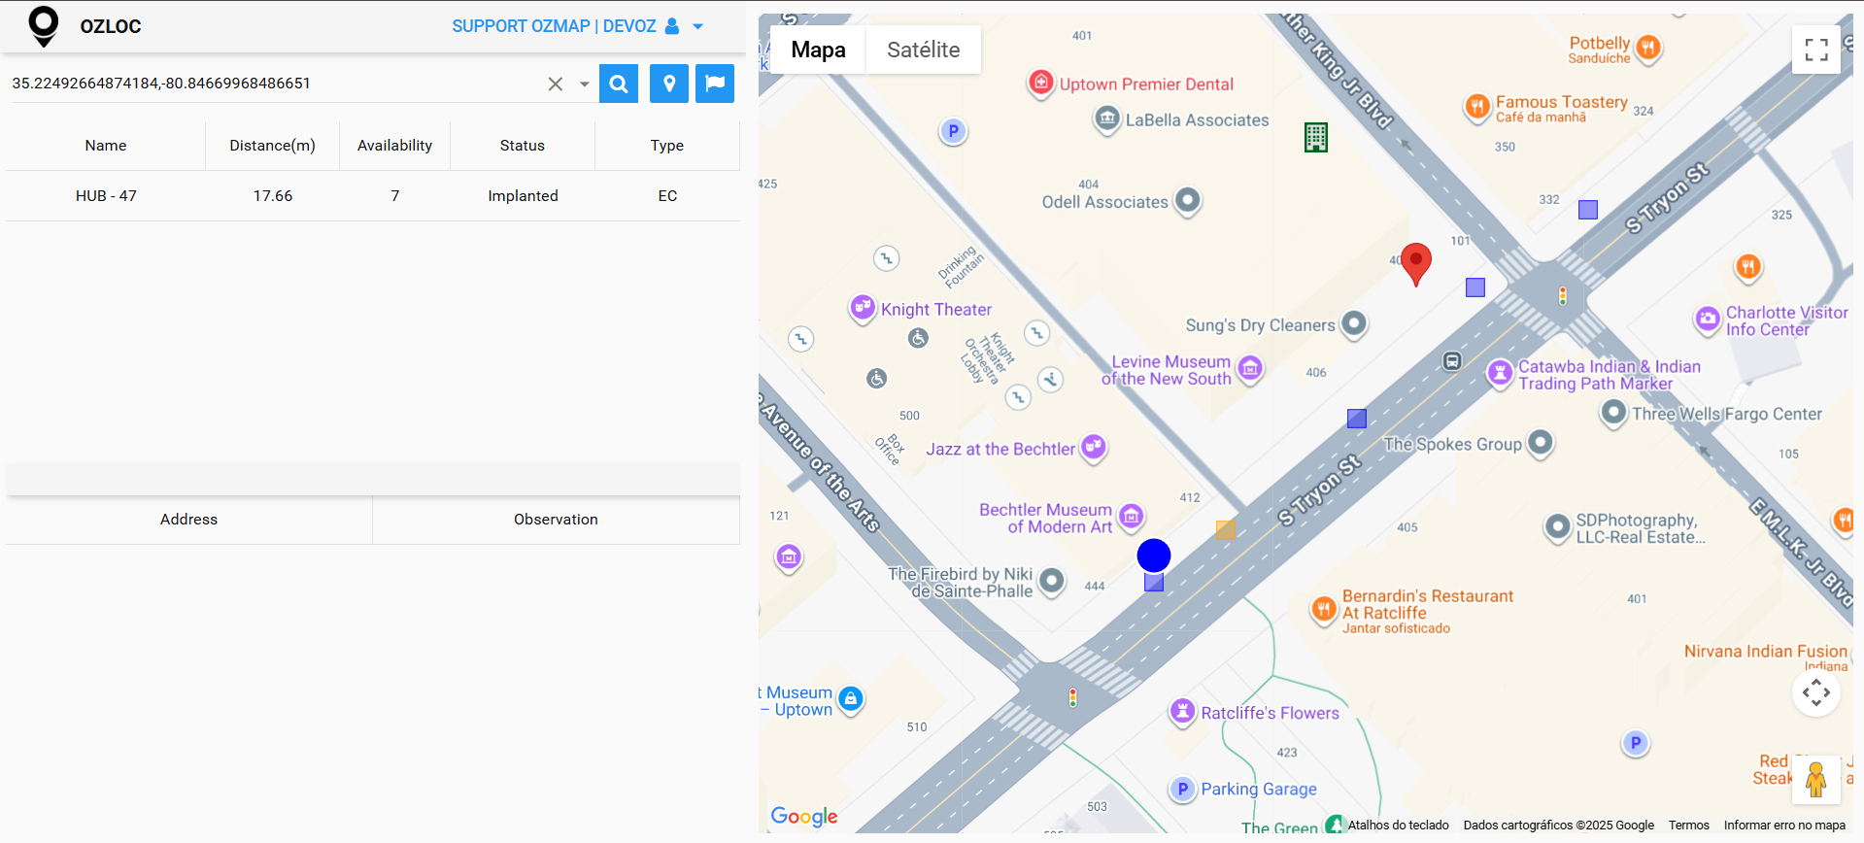Select the HUB - 47 row
The image size is (1864, 843).
pos(373,196)
